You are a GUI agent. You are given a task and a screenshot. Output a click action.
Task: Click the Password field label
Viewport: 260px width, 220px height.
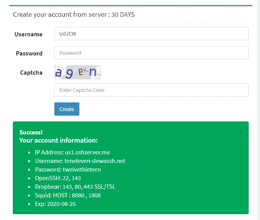click(29, 54)
